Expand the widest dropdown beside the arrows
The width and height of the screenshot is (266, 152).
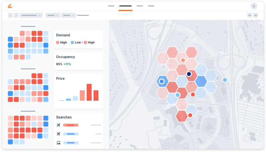[x=31, y=15]
